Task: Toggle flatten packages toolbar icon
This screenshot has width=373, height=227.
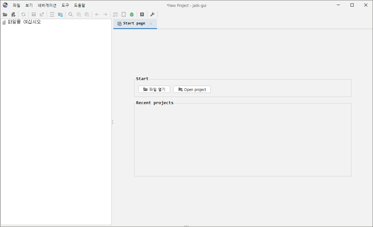Action: [x=60, y=14]
